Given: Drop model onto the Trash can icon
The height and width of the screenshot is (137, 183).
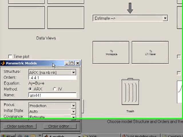Looking at the screenshot, I should point(130,91).
